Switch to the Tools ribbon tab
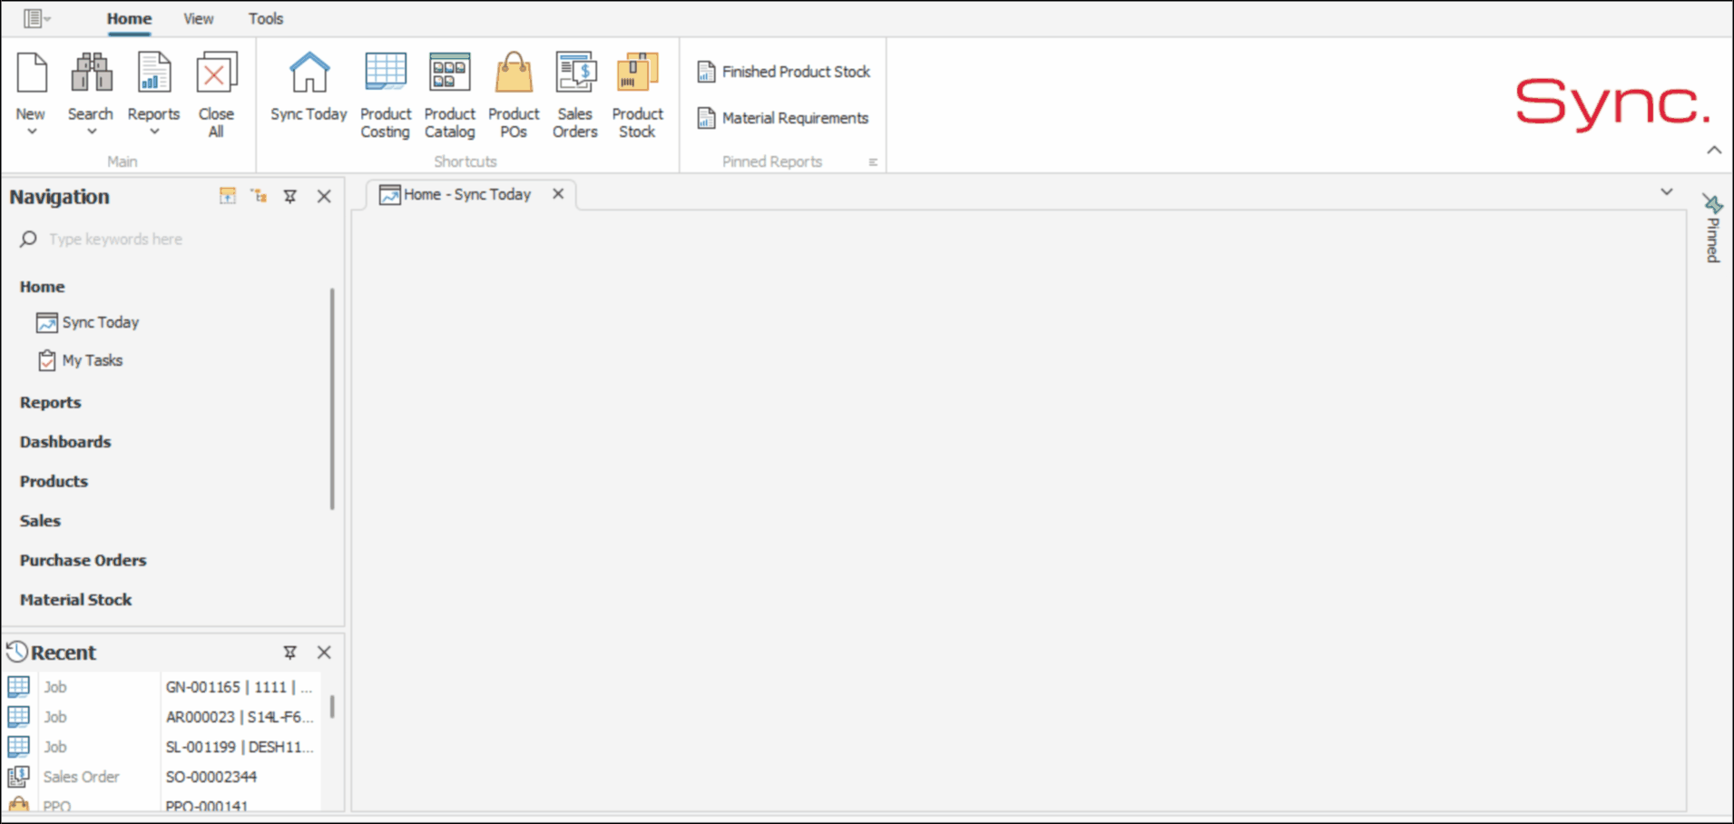The height and width of the screenshot is (824, 1734). pyautogui.click(x=266, y=18)
